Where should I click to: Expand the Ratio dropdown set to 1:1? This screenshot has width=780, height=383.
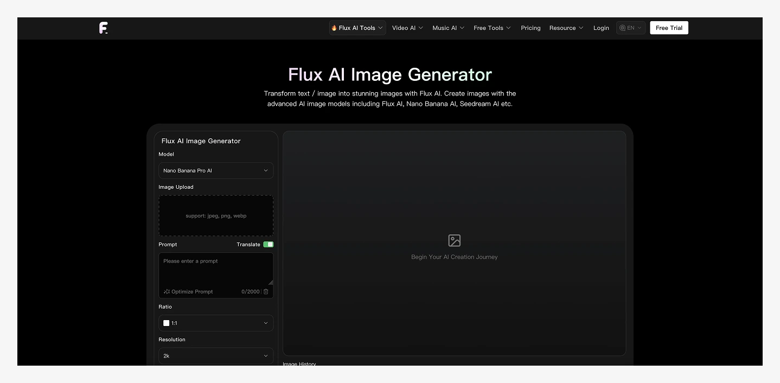215,323
